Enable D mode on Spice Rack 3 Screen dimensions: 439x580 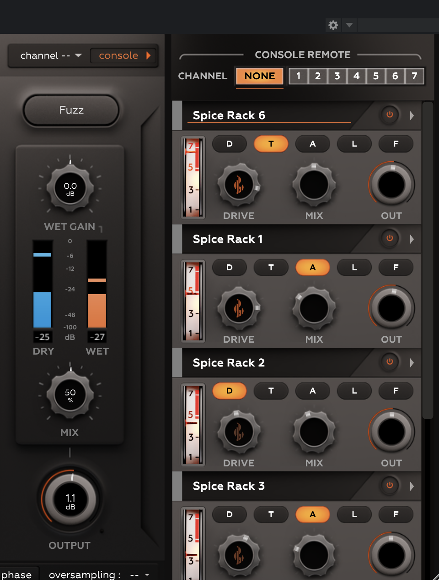pos(230,514)
